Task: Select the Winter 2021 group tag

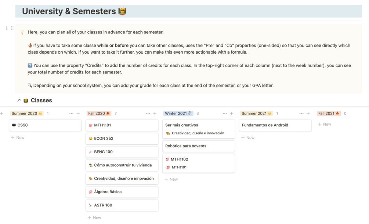Action: pos(178,113)
